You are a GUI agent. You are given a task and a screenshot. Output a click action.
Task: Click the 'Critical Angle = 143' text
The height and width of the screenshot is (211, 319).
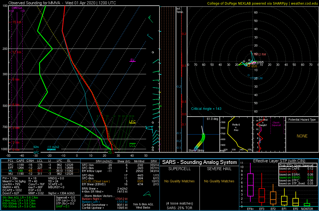(x=206, y=108)
